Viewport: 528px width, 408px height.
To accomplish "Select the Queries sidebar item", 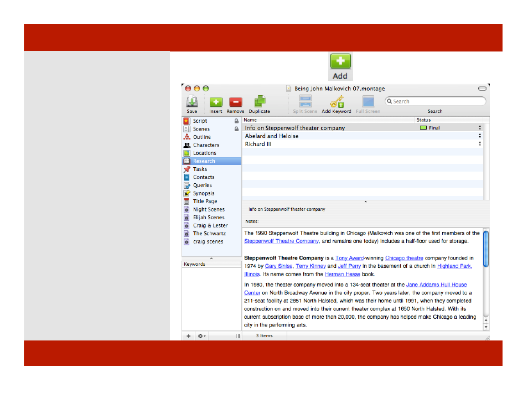I will pyautogui.click(x=211, y=185).
